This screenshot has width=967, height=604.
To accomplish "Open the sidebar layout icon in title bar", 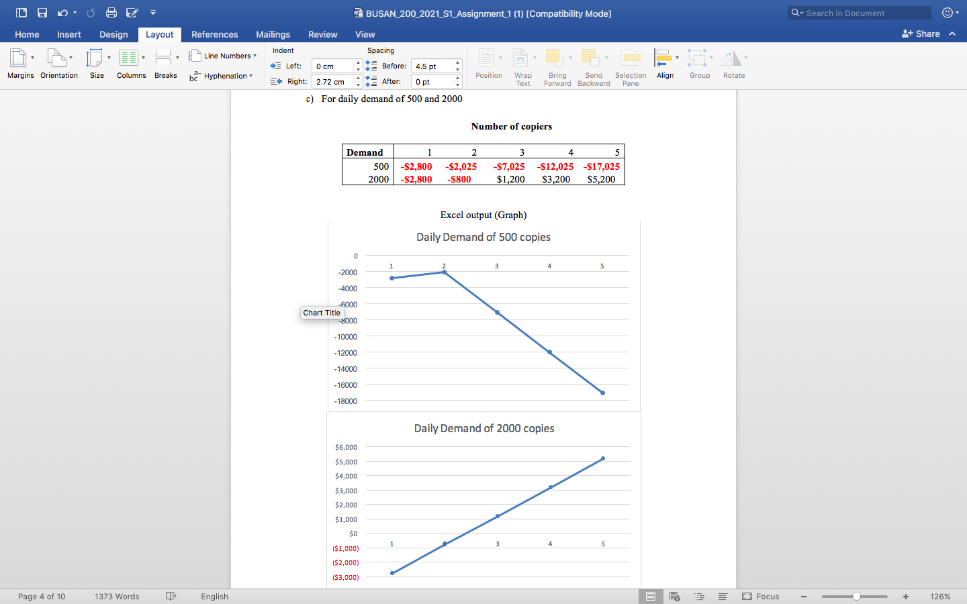I will pyautogui.click(x=21, y=13).
